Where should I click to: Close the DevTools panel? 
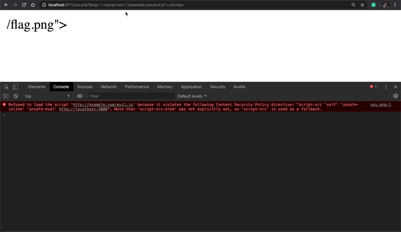pyautogui.click(x=396, y=87)
